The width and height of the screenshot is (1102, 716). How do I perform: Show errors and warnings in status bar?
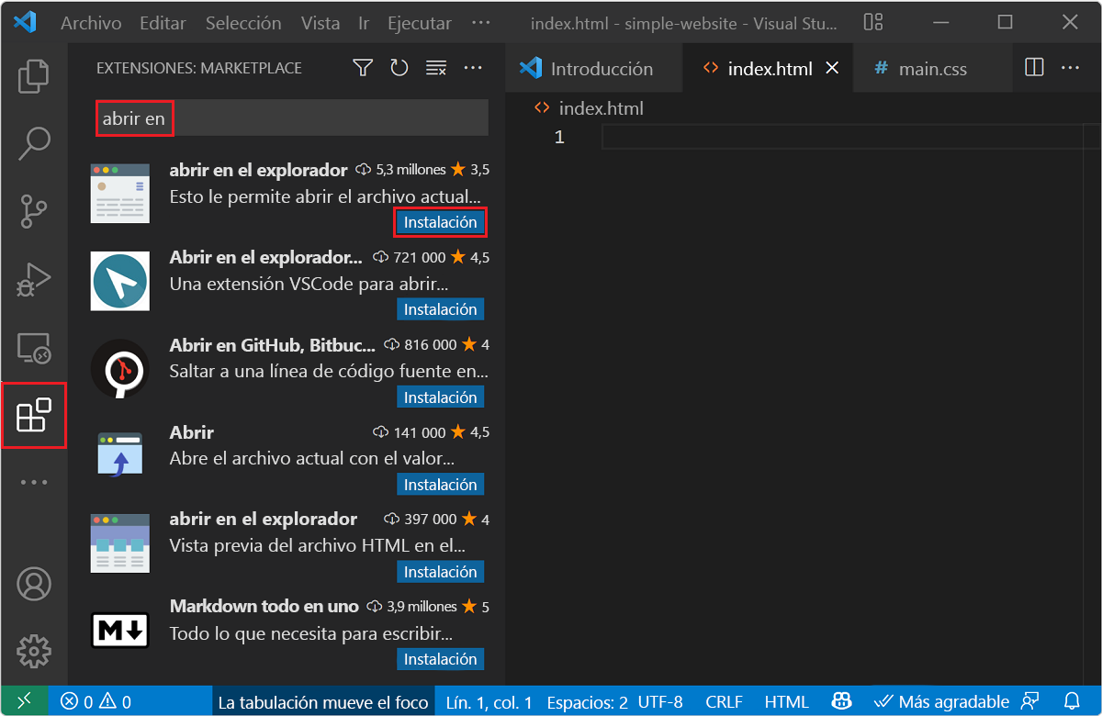(x=96, y=702)
